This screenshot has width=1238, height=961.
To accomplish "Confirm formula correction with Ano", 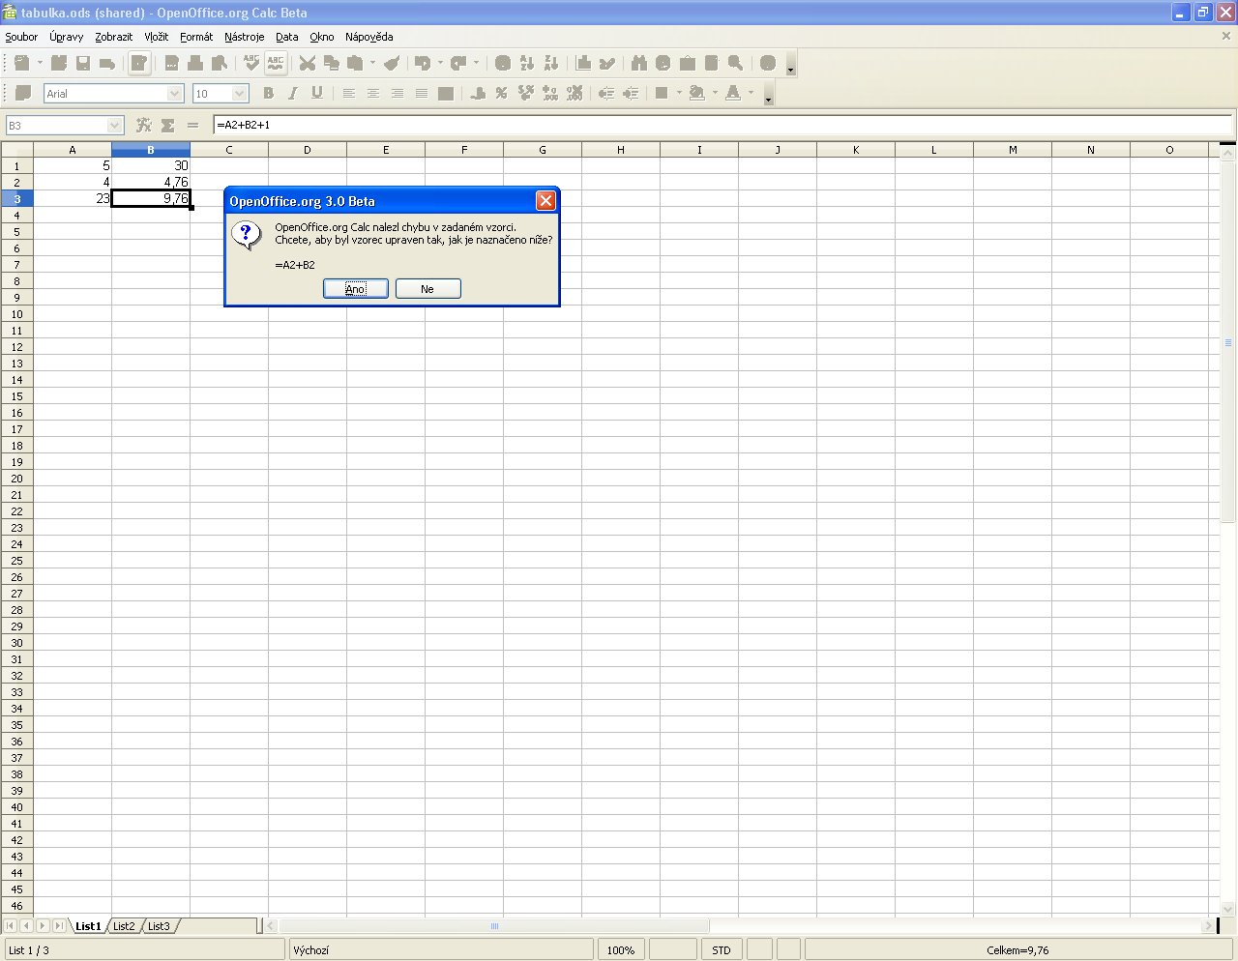I will coord(356,289).
